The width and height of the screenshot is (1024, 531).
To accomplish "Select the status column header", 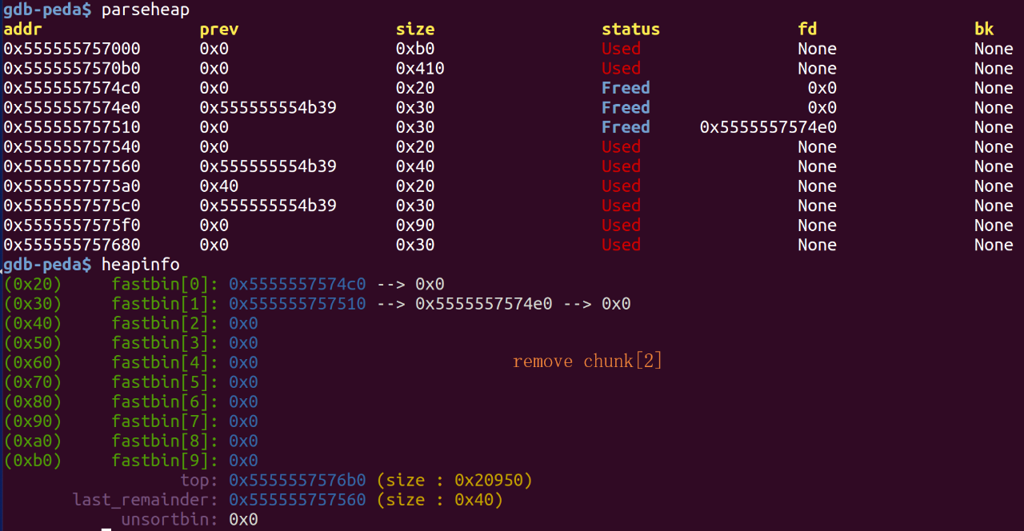I will tap(630, 30).
